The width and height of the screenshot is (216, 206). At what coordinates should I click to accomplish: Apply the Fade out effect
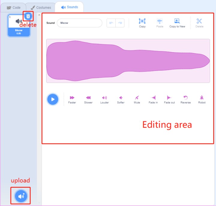coord(169,100)
